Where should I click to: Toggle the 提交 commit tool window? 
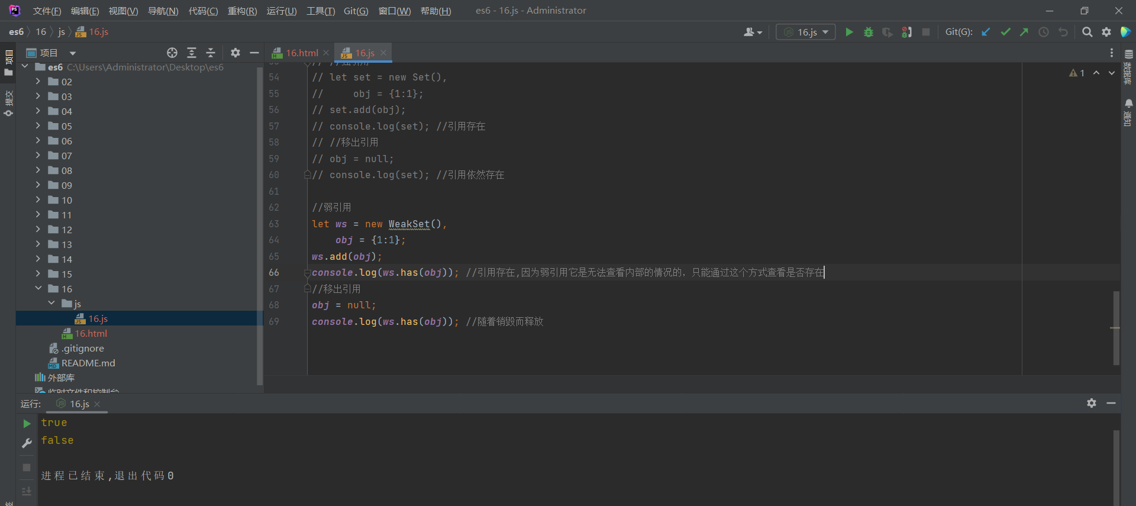click(x=8, y=104)
